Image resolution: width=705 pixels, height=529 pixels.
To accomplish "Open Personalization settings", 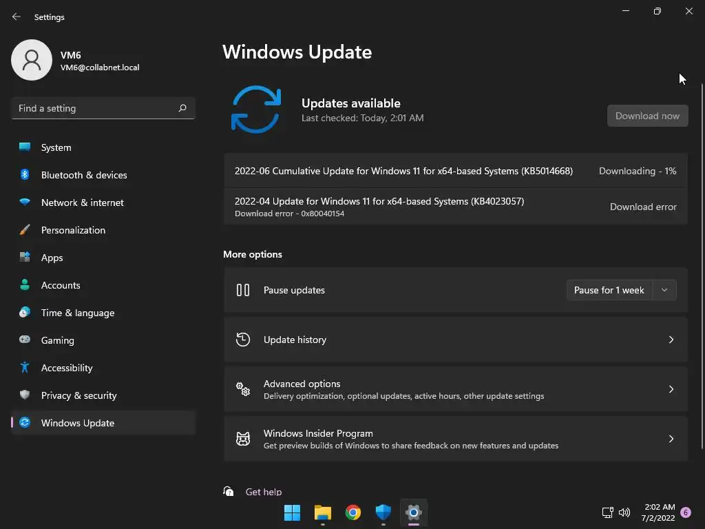I will point(103,230).
